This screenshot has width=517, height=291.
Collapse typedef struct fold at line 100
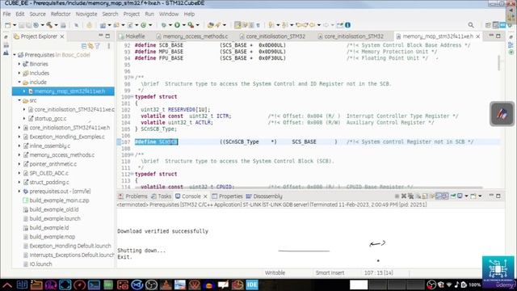click(x=132, y=97)
